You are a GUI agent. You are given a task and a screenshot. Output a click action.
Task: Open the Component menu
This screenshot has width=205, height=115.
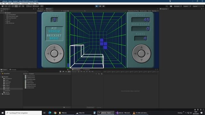pyautogui.click(x=25, y=4)
